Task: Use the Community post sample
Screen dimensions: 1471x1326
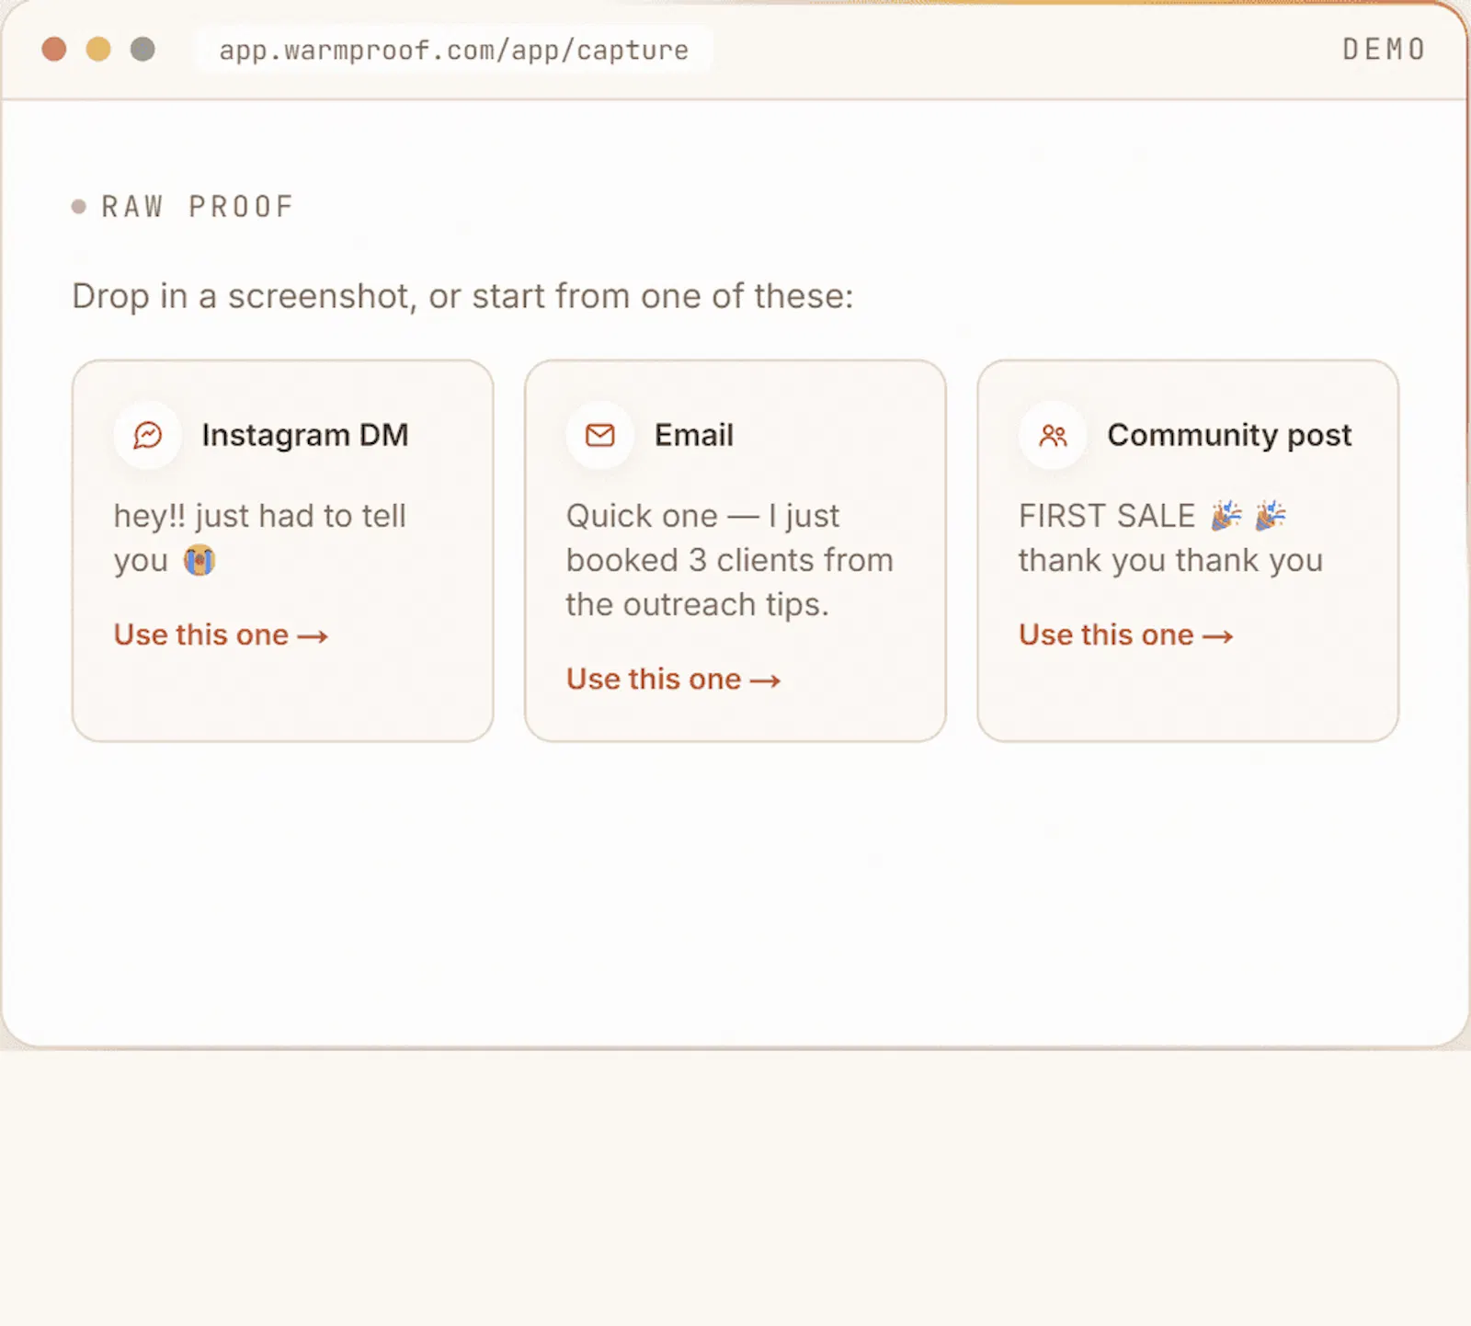Action: point(1125,634)
